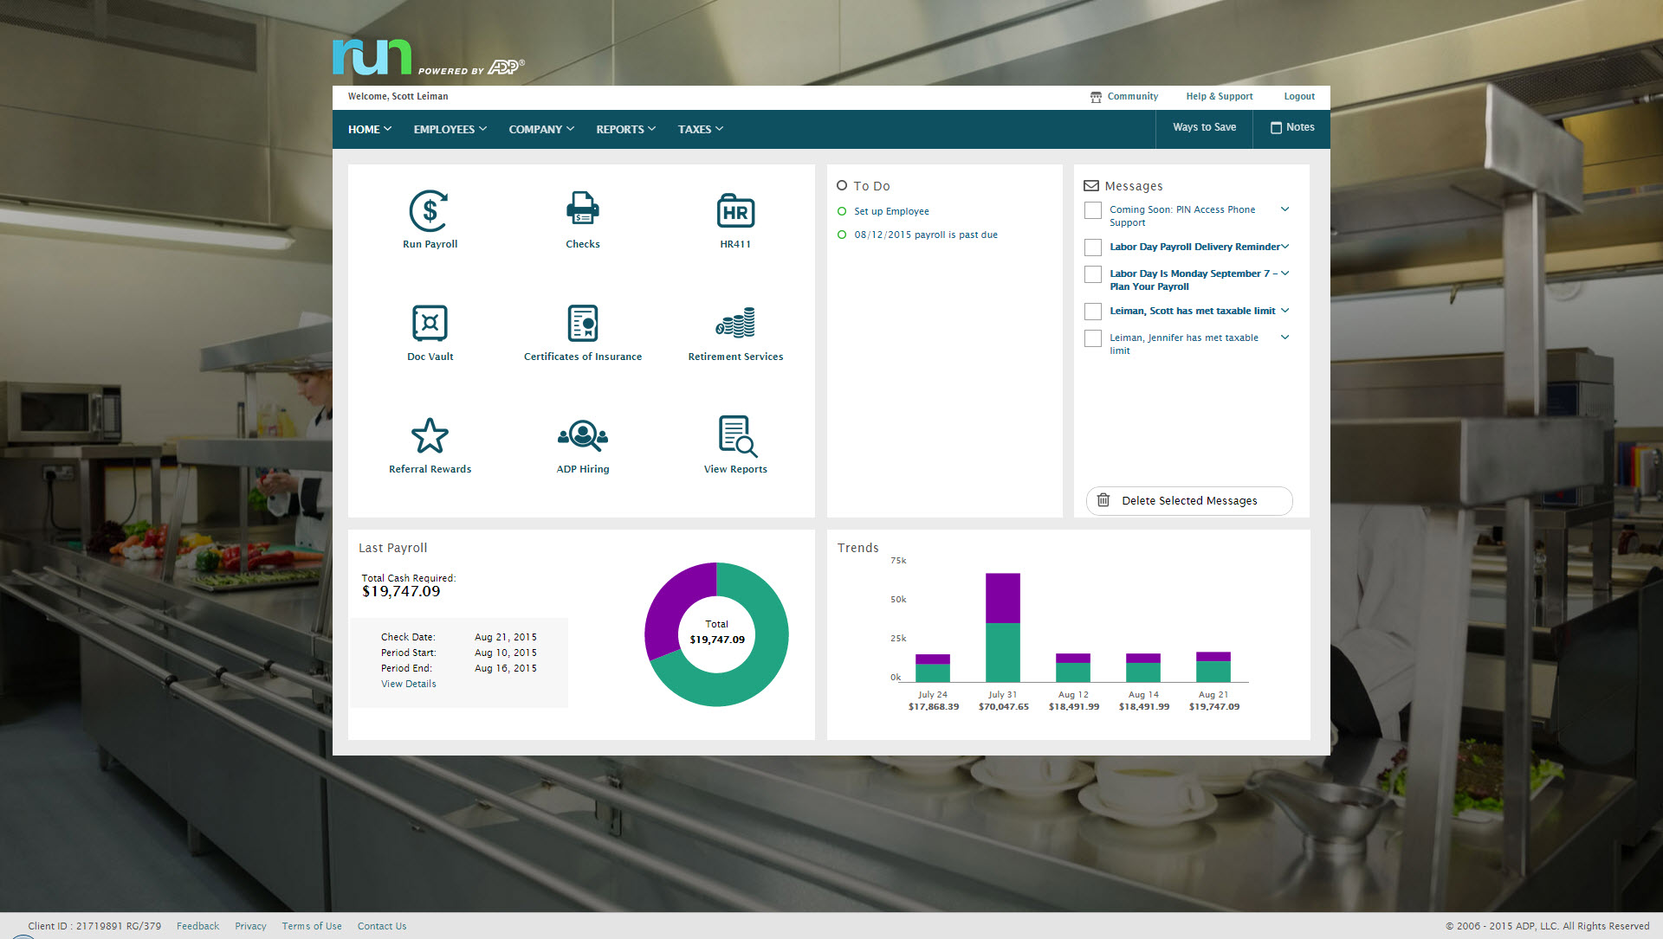This screenshot has width=1663, height=939.
Task: Tick the Coming Soon PIN Access message checkbox
Action: coord(1093,210)
